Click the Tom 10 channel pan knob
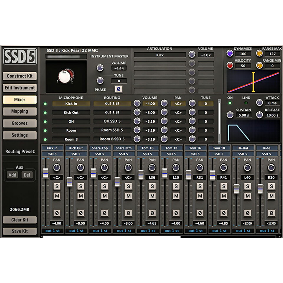Image resolution: width=283 pixels, height=283 pixels. click(x=152, y=167)
